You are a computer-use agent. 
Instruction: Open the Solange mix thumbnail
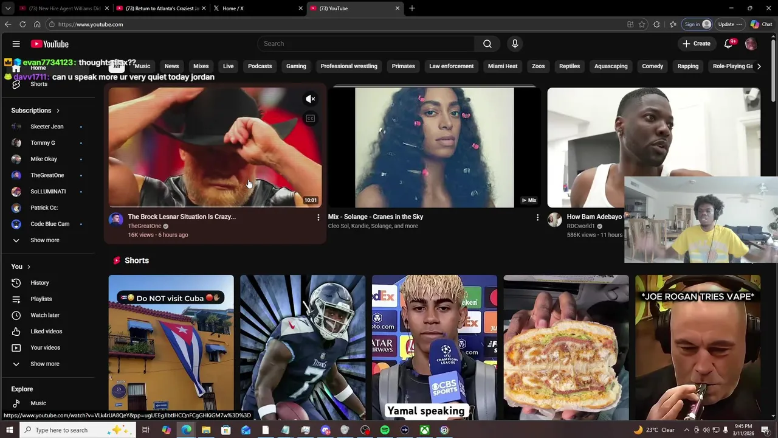(x=434, y=148)
